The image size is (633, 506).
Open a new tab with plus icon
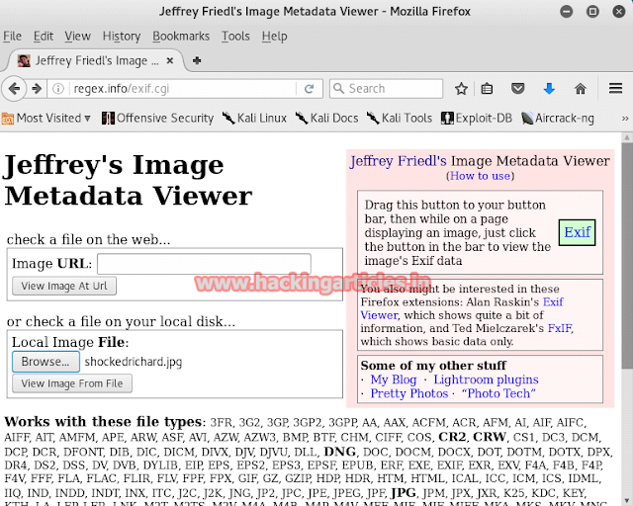(x=197, y=60)
